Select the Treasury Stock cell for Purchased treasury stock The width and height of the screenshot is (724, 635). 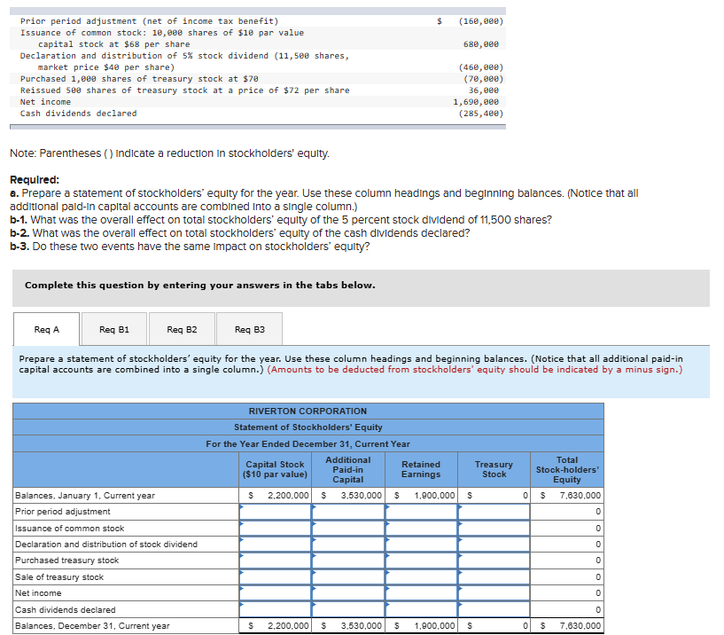(496, 560)
